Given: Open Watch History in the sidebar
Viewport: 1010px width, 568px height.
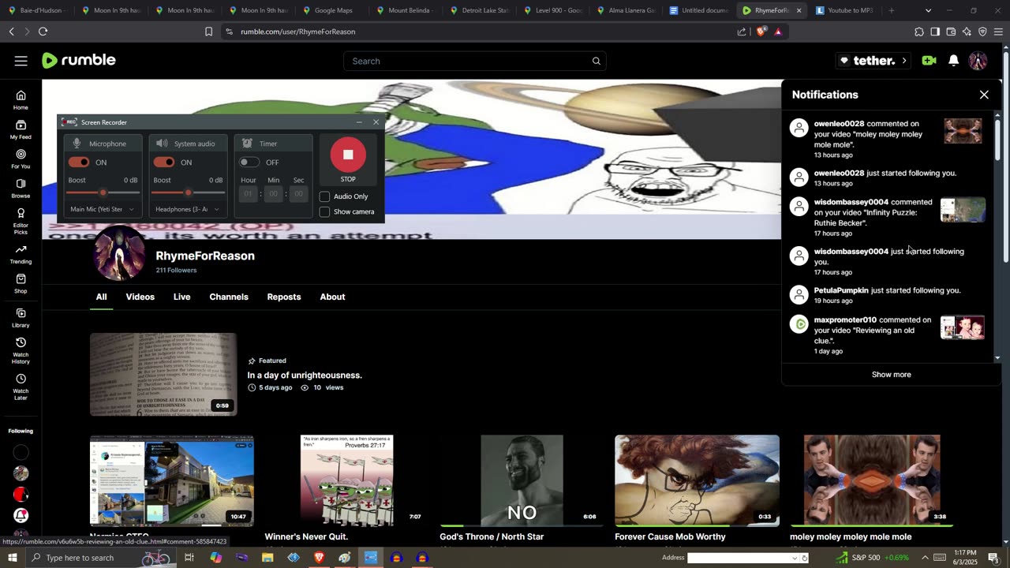Looking at the screenshot, I should (x=21, y=350).
